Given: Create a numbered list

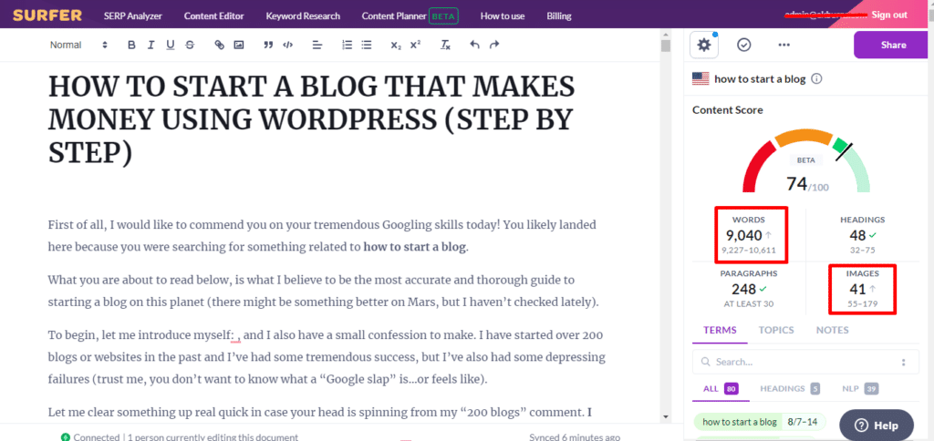Looking at the screenshot, I should [x=348, y=45].
